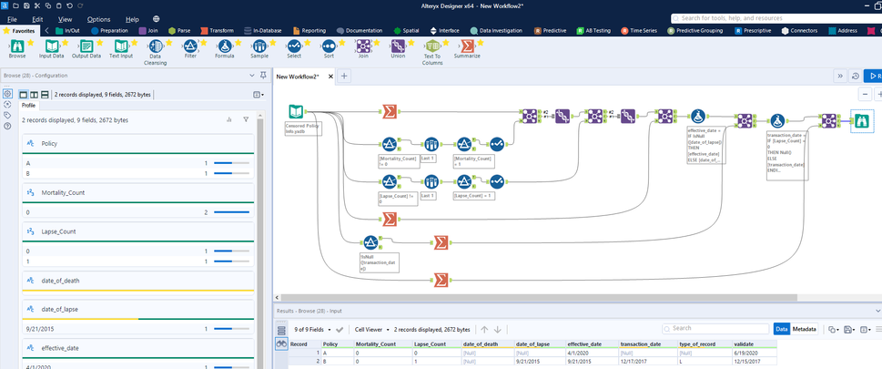This screenshot has width=882, height=369.
Task: Open the results save dropdown
Action: tap(849, 330)
